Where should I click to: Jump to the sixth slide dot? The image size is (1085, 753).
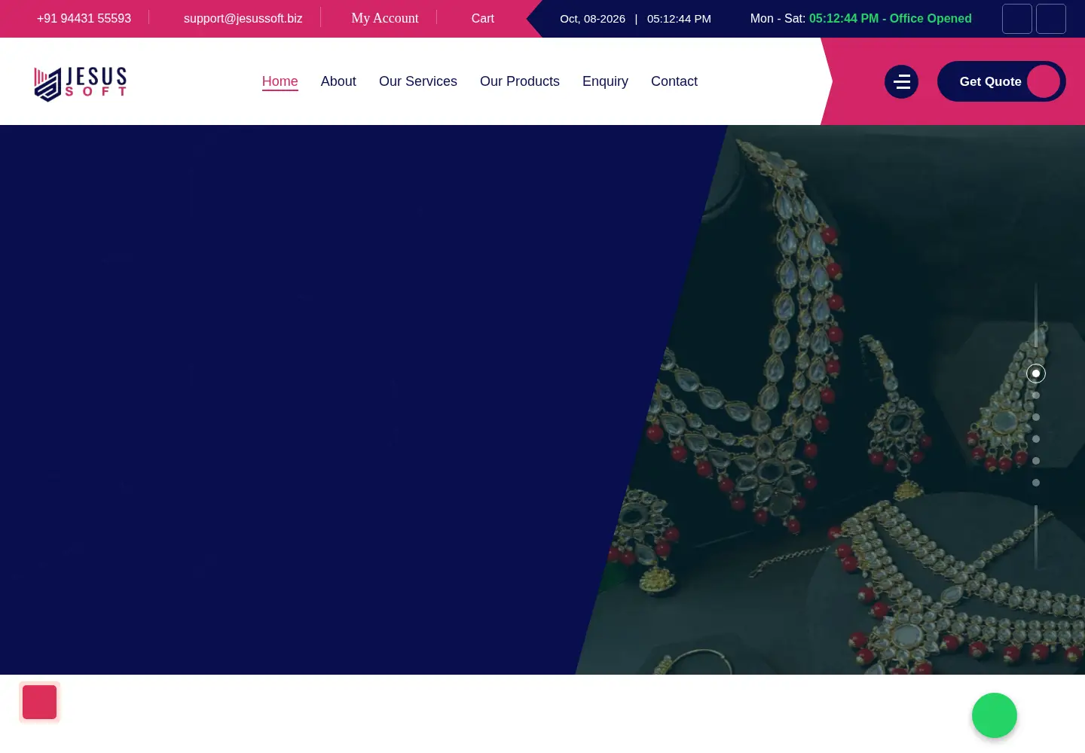pos(1036,483)
